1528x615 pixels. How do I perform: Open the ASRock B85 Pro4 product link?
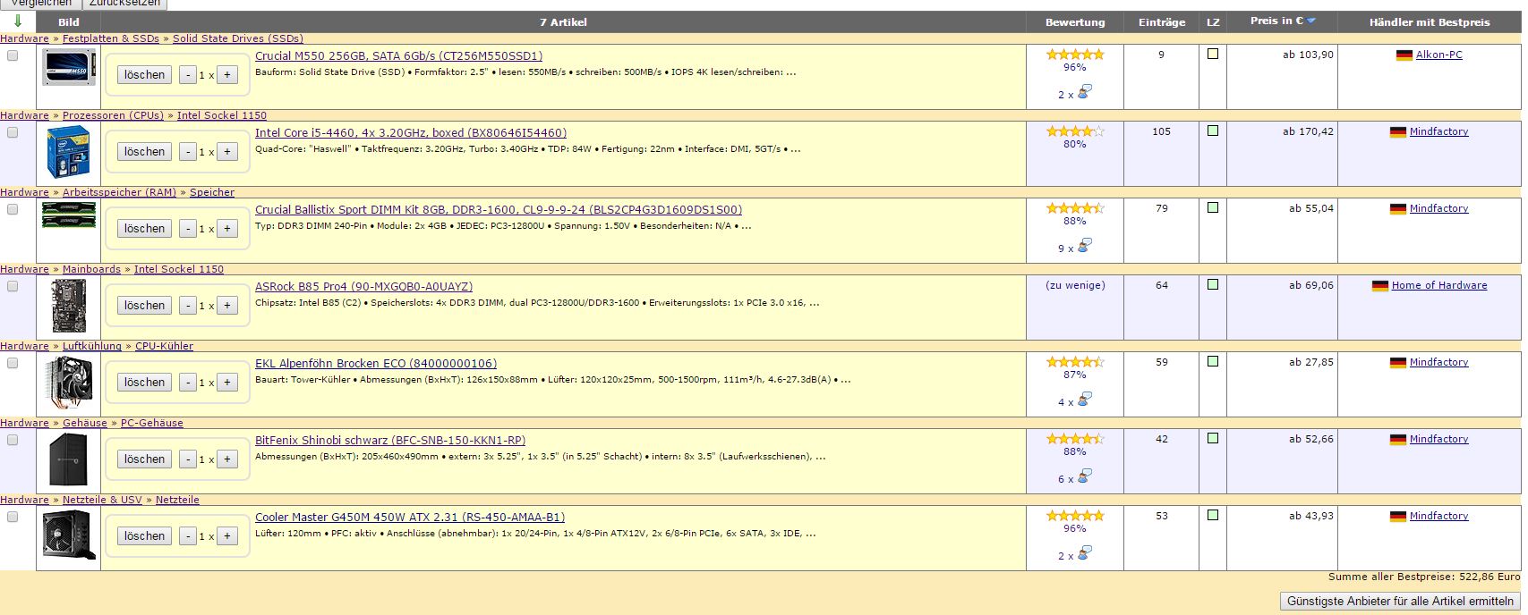363,286
